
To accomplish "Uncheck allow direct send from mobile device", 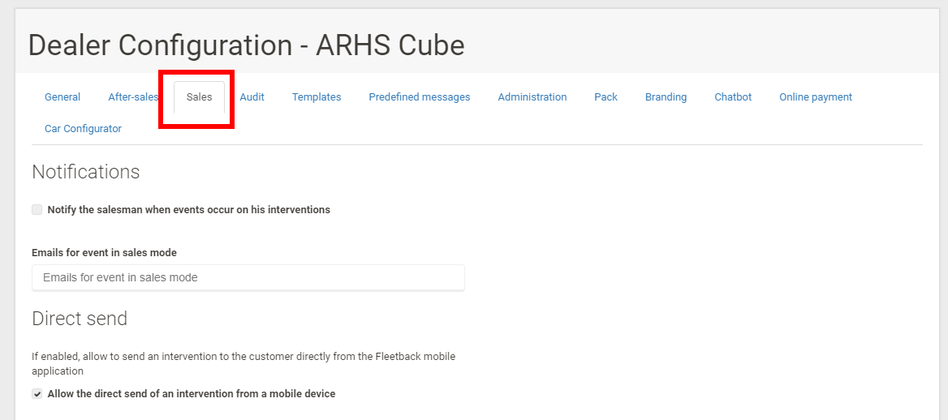I will coord(37,394).
